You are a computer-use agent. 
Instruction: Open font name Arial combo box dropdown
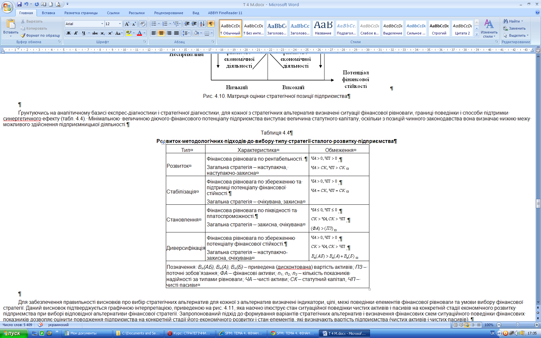pos(102,24)
